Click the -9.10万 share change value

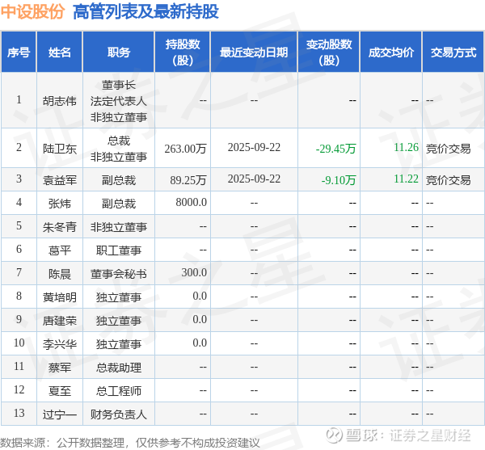pyautogui.click(x=339, y=180)
